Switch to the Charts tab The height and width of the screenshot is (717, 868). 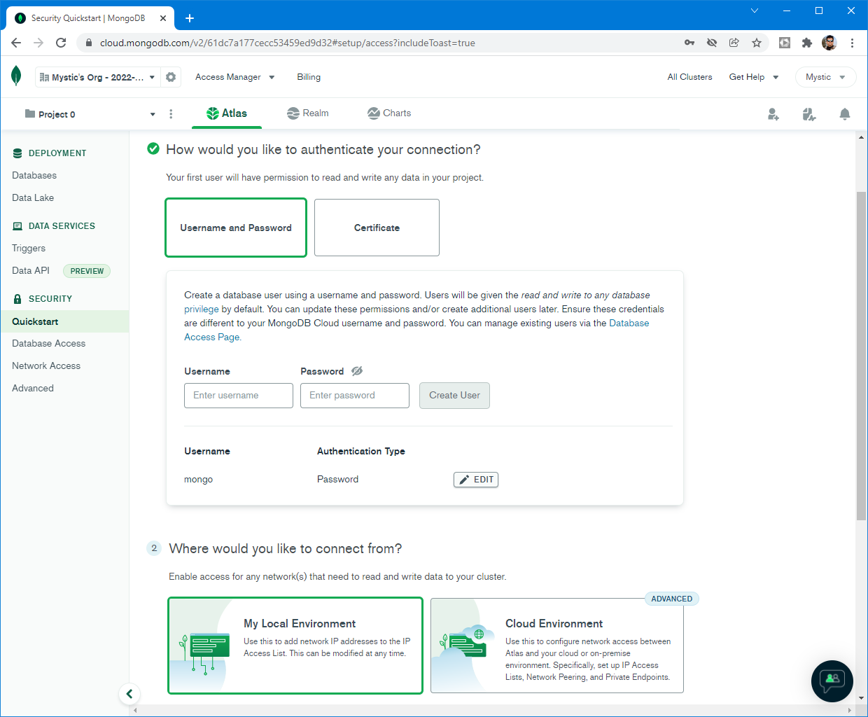coord(389,113)
